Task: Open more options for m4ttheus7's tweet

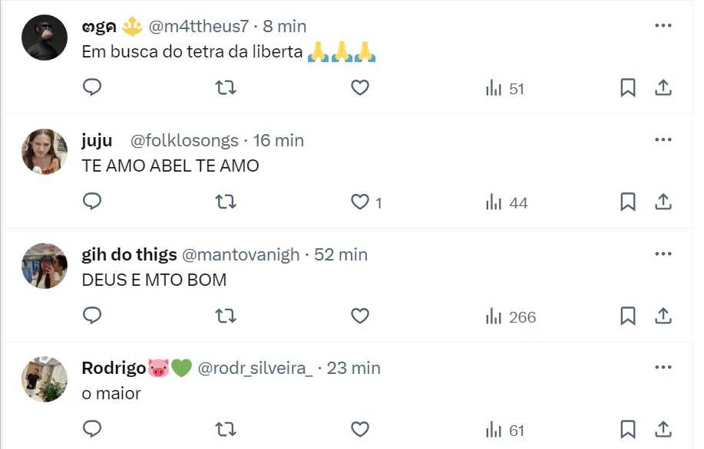Action: 663,25
